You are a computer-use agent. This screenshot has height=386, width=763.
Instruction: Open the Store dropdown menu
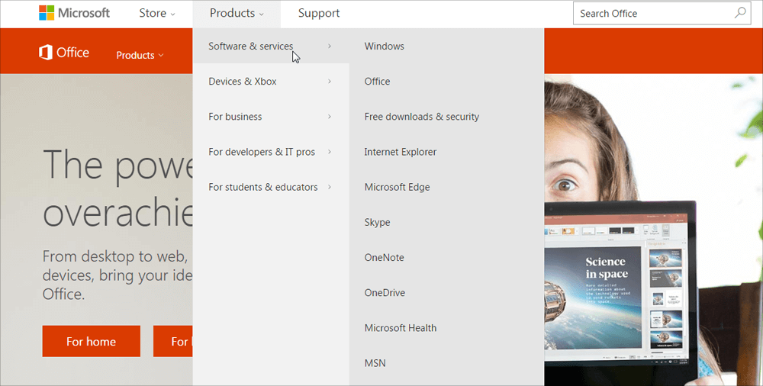pyautogui.click(x=156, y=13)
